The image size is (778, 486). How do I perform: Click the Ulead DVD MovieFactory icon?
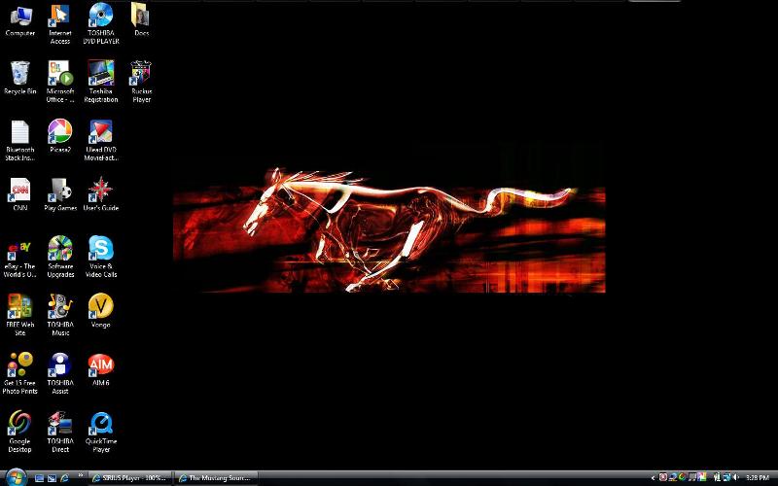[x=100, y=132]
